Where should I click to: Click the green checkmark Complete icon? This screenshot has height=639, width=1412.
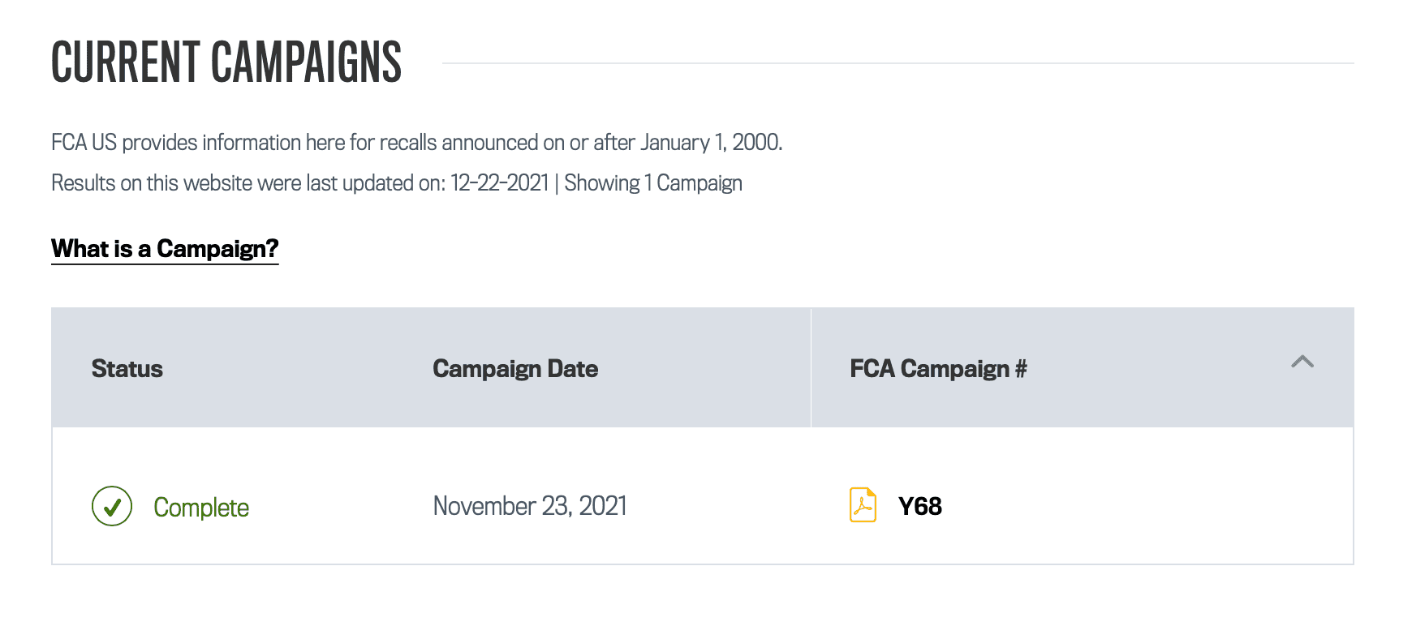pyautogui.click(x=112, y=506)
